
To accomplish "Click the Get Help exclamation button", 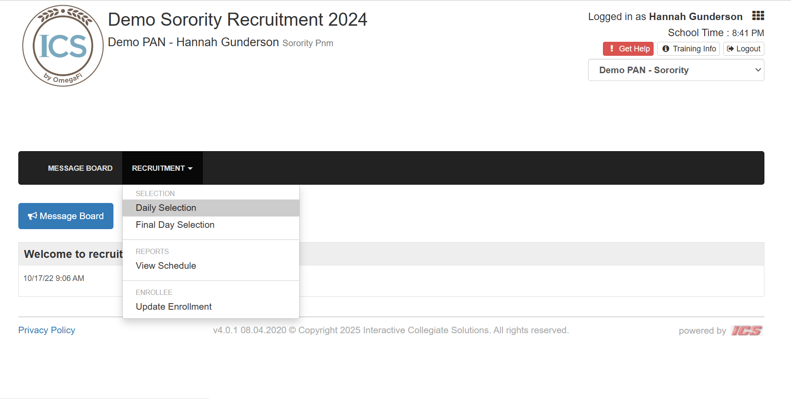I will point(628,49).
